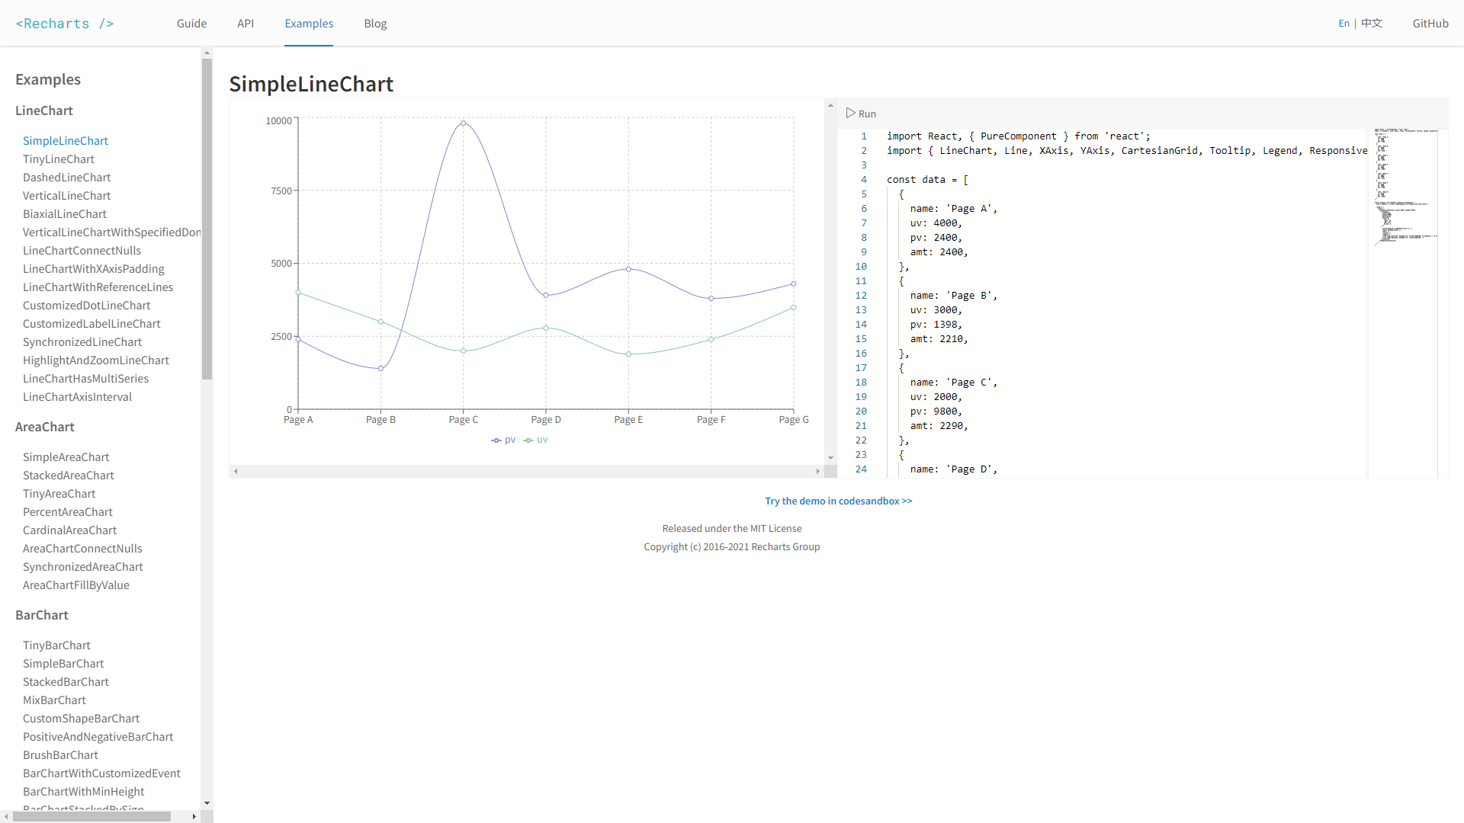Switch the site language to 中文

tap(1370, 23)
